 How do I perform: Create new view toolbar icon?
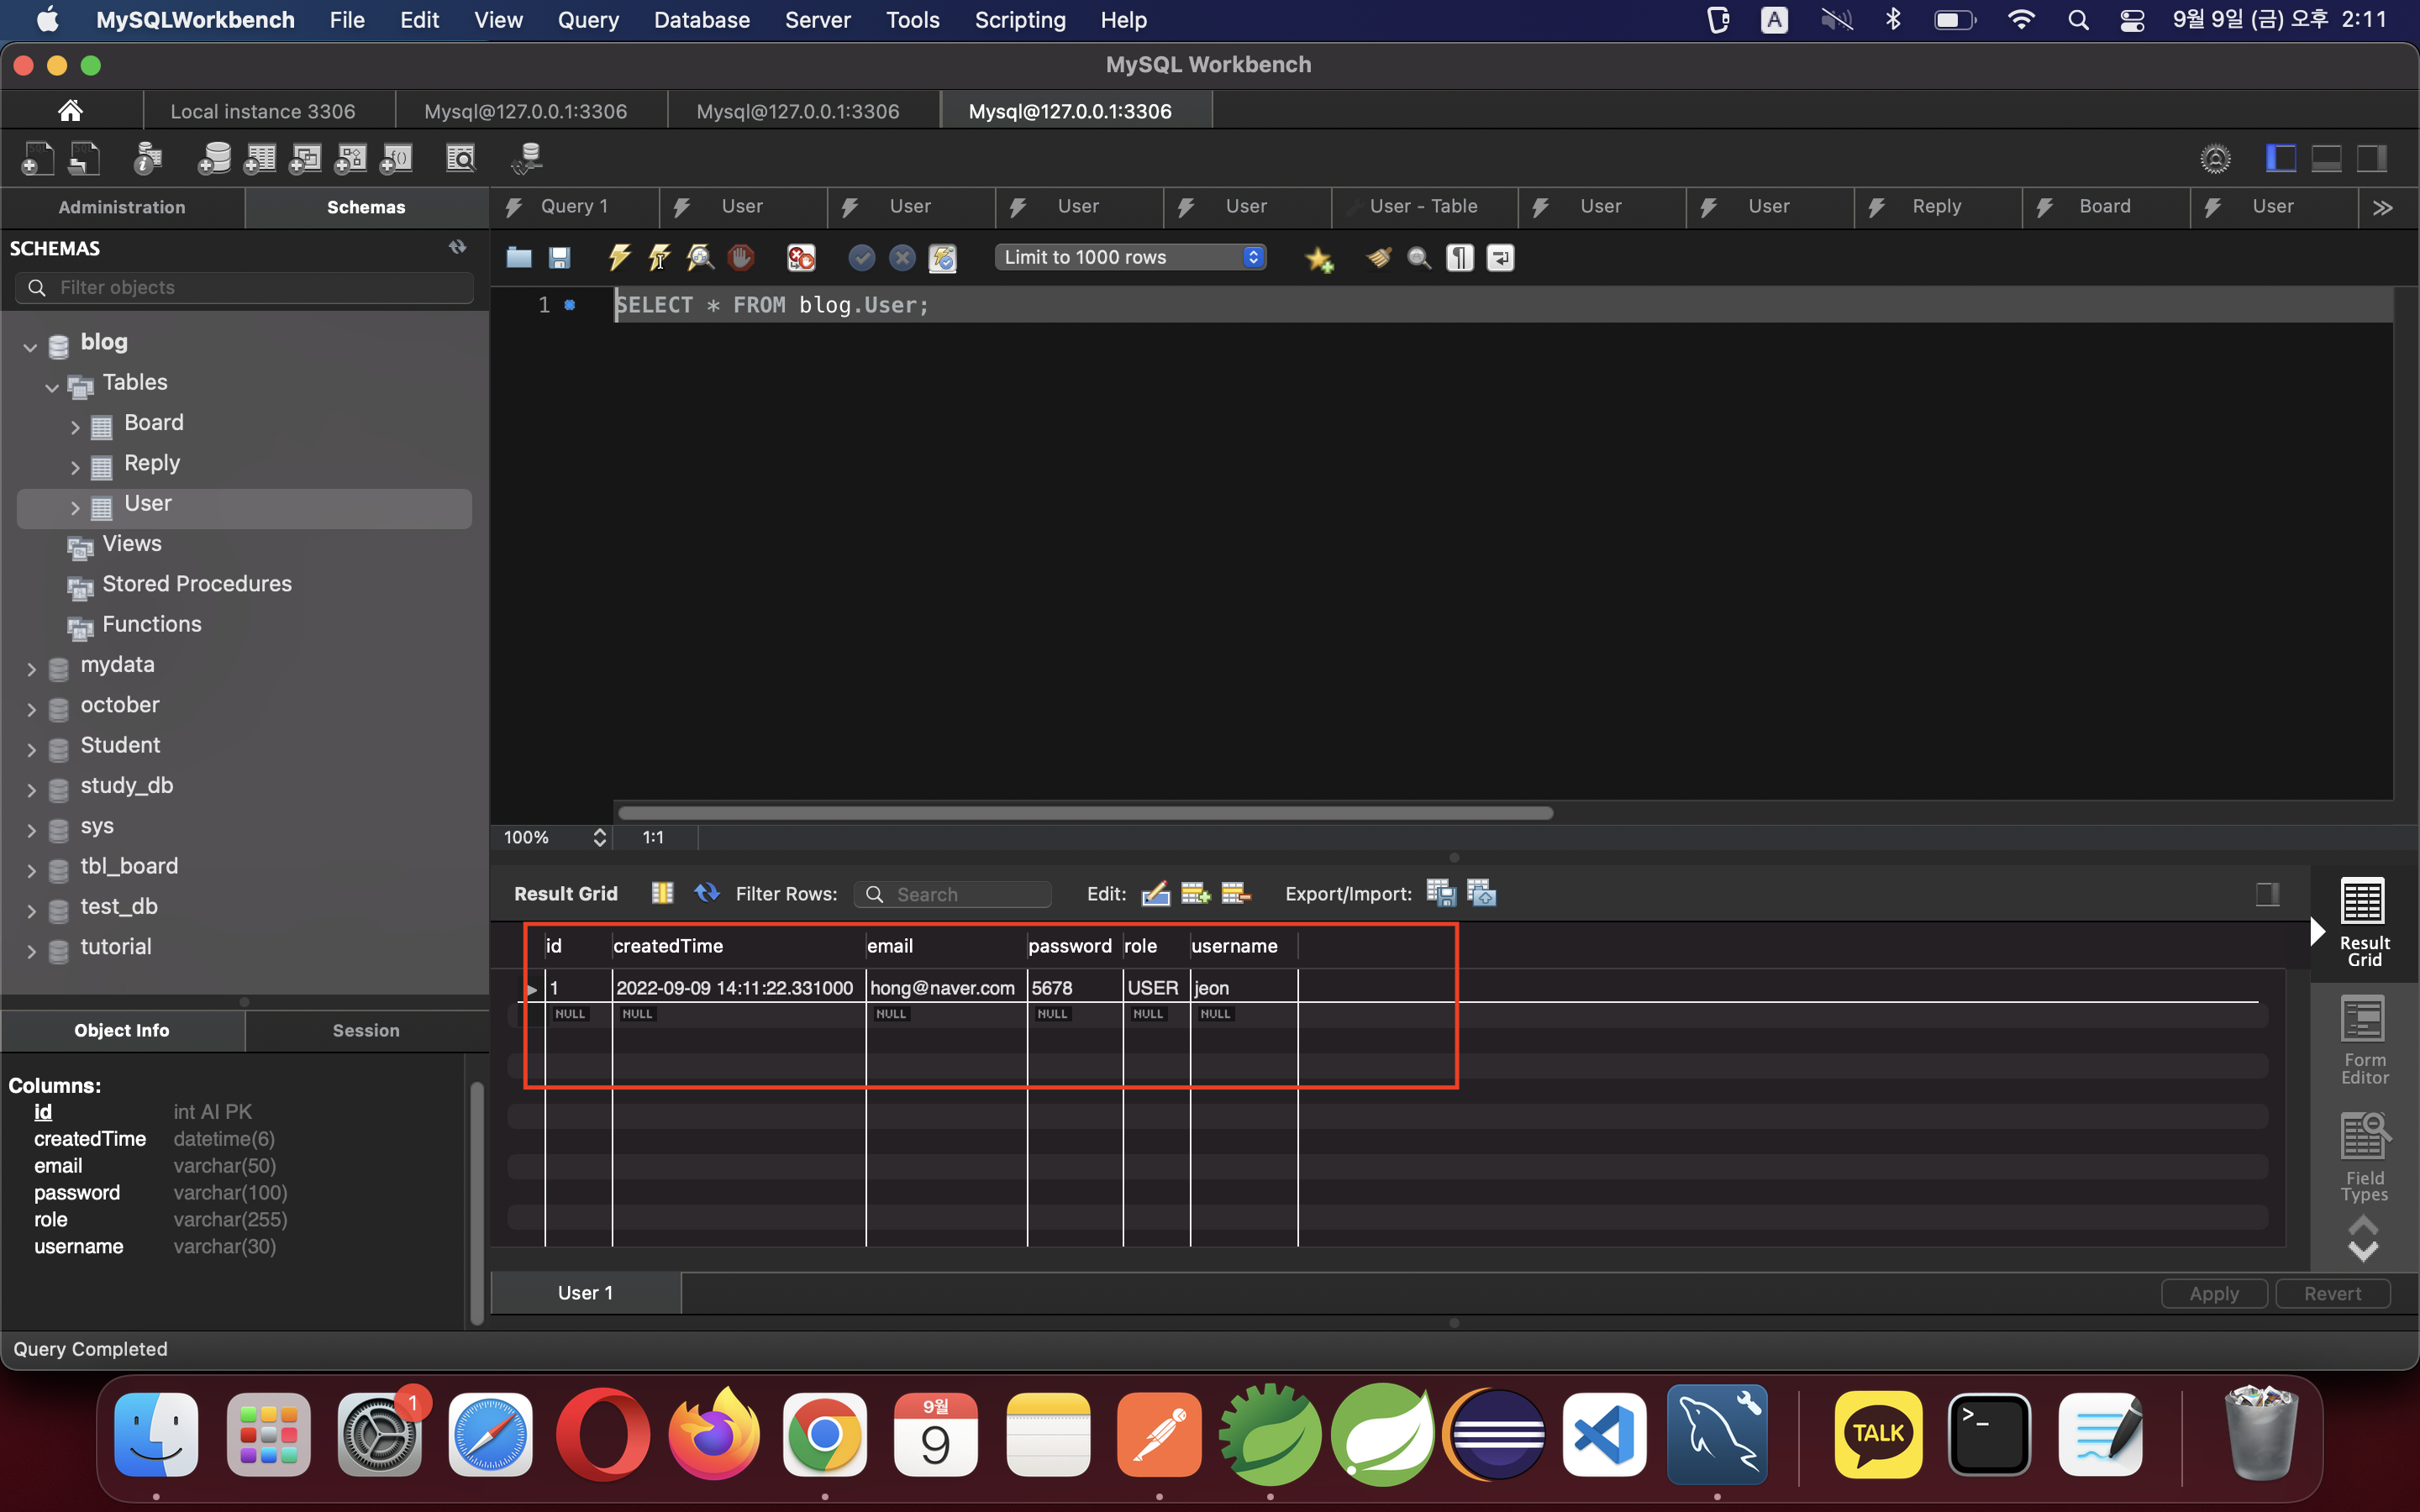[x=305, y=158]
